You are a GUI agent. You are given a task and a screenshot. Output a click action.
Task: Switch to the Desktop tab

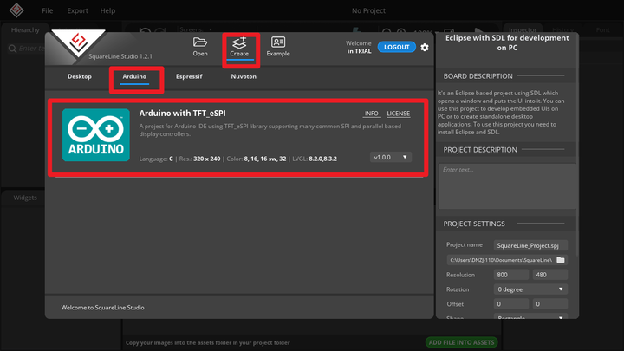pos(80,76)
